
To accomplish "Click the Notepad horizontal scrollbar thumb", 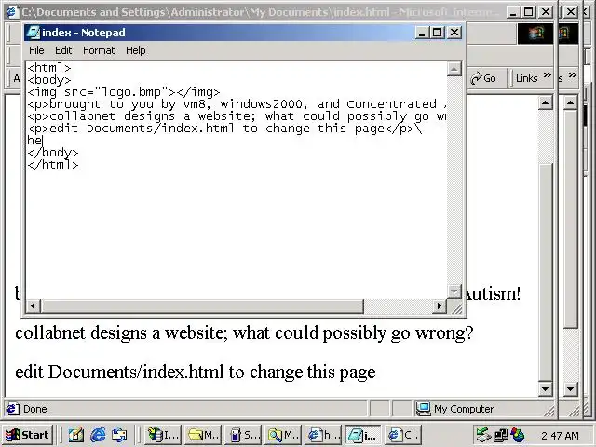I will click(202, 306).
